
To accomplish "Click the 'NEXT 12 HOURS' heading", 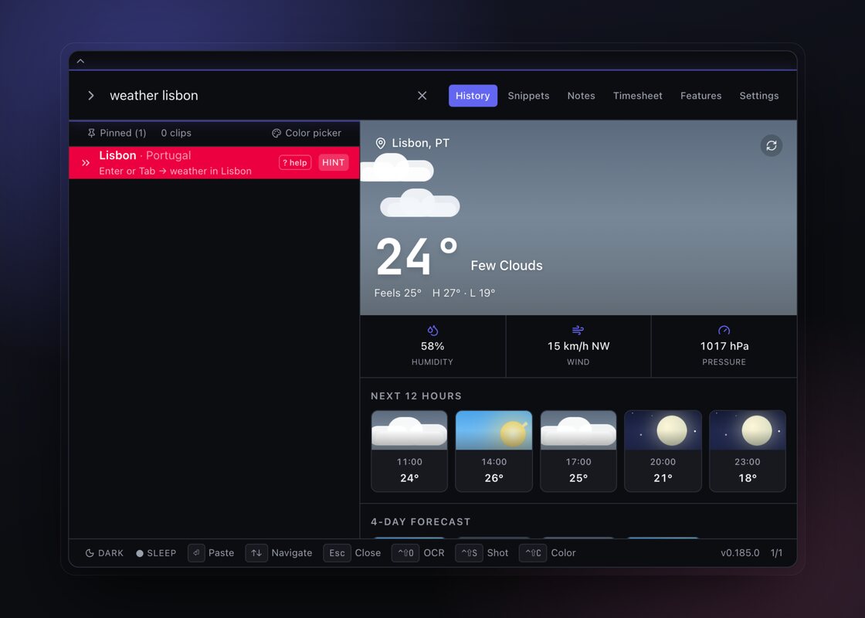I will coord(416,396).
